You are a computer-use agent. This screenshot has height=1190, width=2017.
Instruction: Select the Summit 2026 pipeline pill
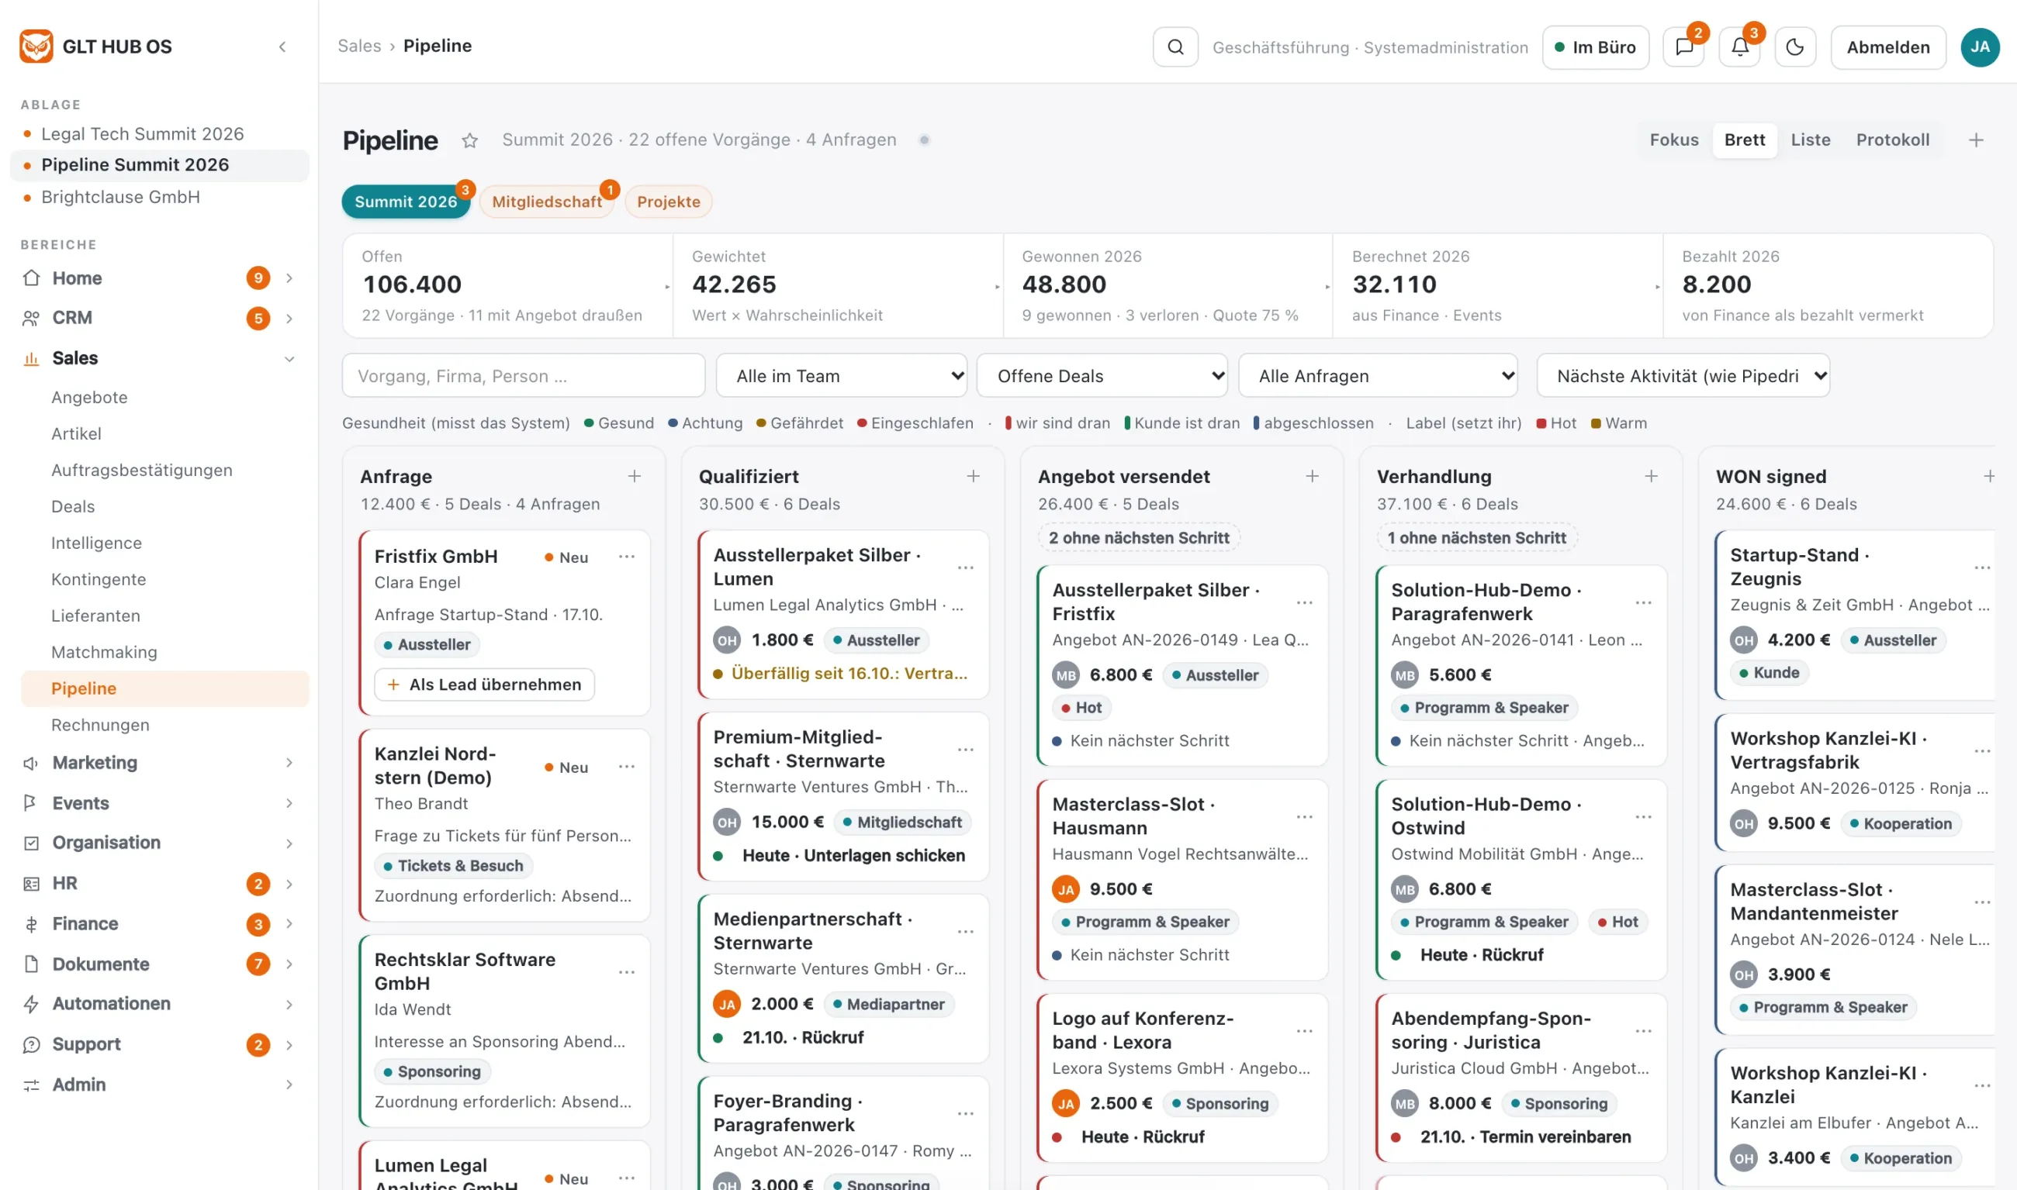click(x=405, y=202)
